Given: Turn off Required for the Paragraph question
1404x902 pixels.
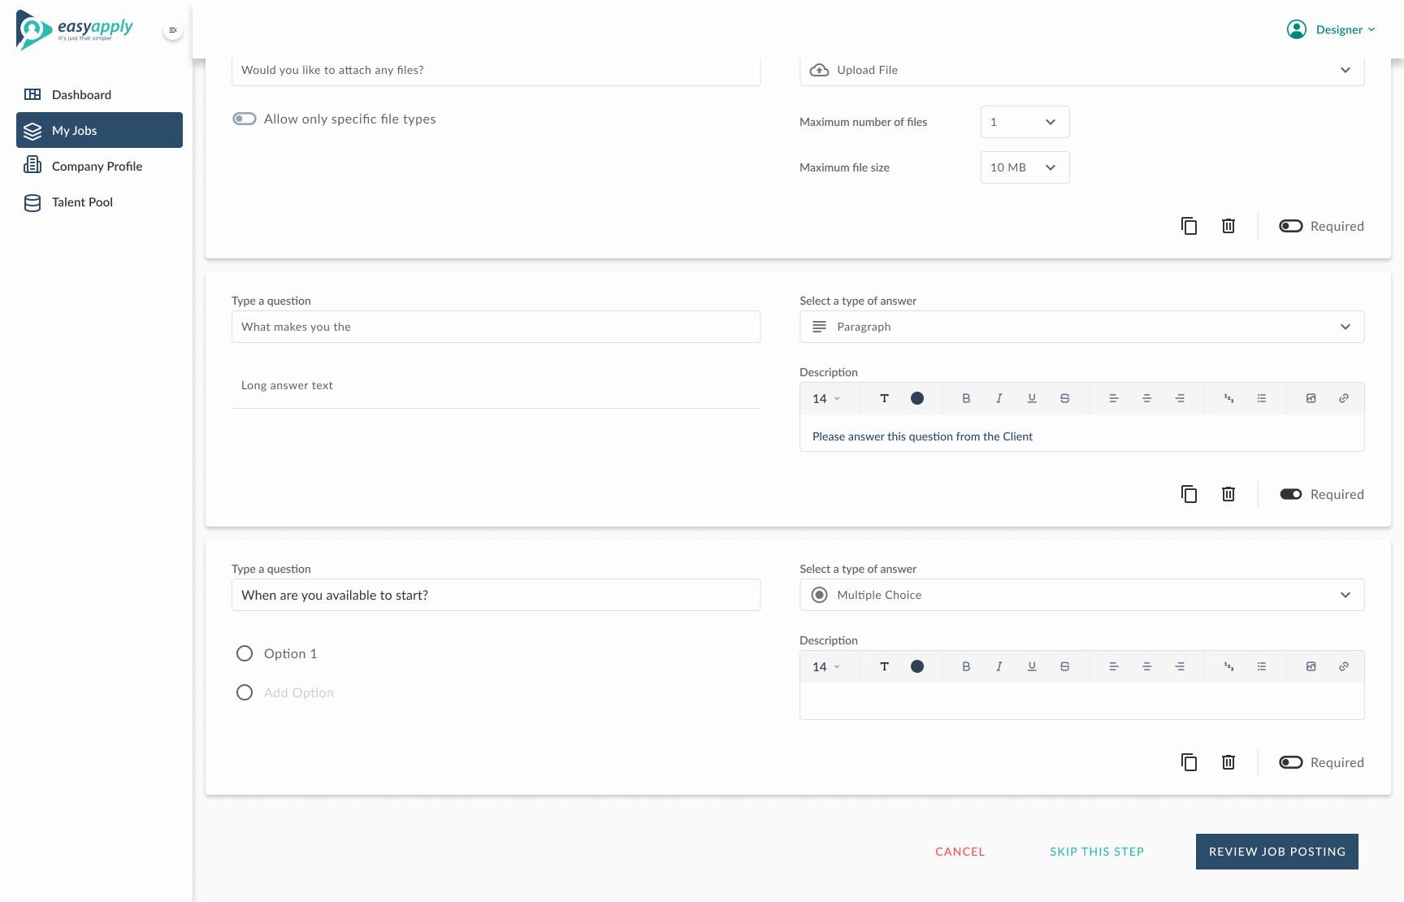Looking at the screenshot, I should click(1290, 494).
